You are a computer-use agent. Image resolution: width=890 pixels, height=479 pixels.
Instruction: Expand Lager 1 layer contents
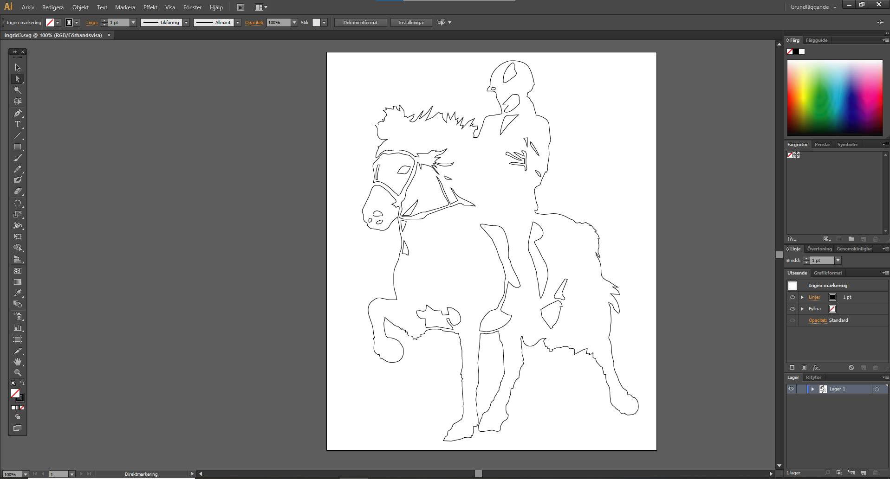coord(812,389)
